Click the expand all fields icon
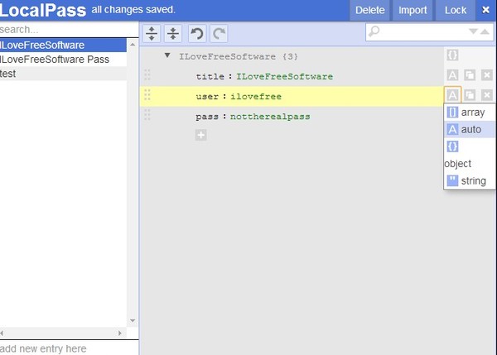Image resolution: width=497 pixels, height=355 pixels. pos(152,33)
